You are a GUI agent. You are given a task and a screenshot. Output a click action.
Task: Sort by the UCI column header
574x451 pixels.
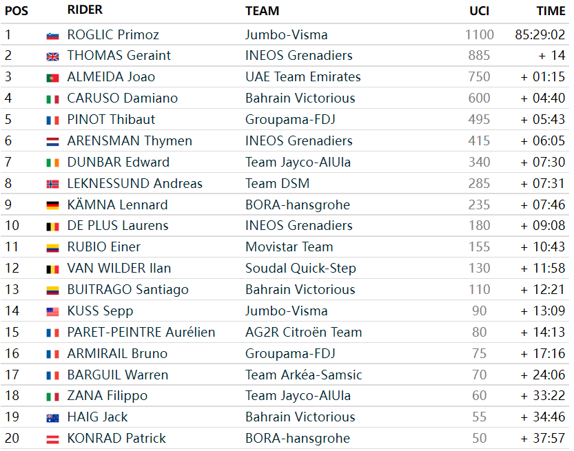click(479, 11)
